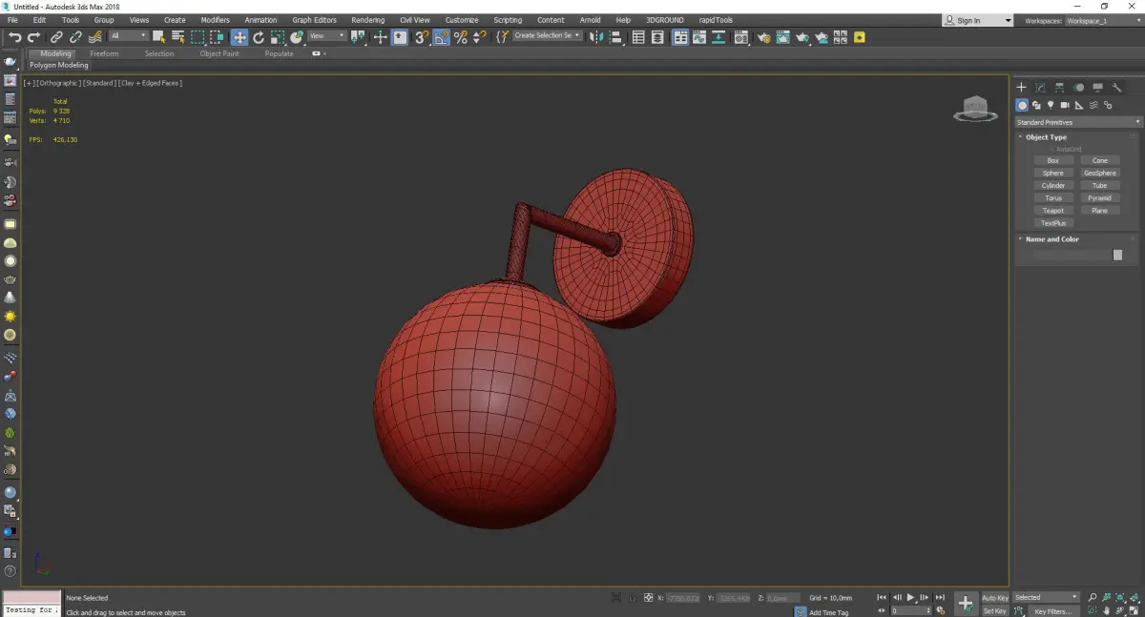Switch to the Populate ribbon tab
The width and height of the screenshot is (1145, 617).
(279, 53)
